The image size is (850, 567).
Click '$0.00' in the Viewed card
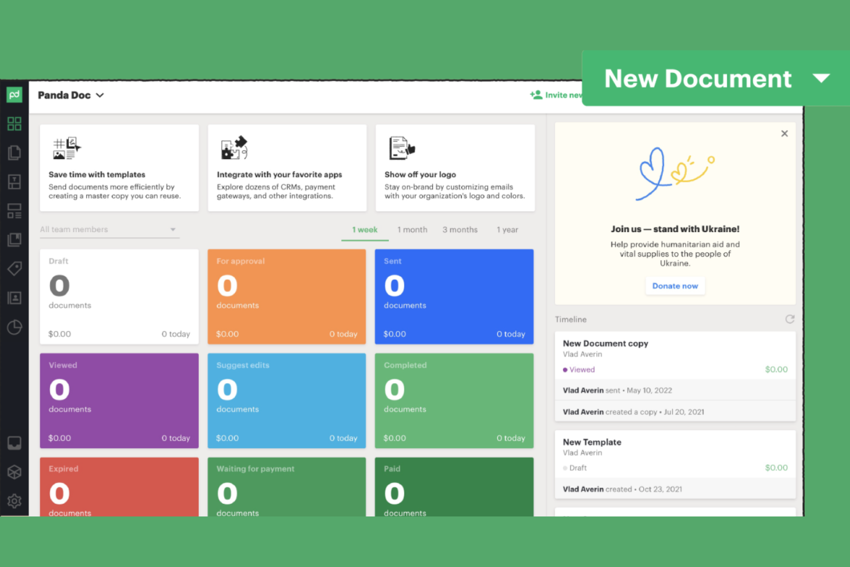[60, 438]
